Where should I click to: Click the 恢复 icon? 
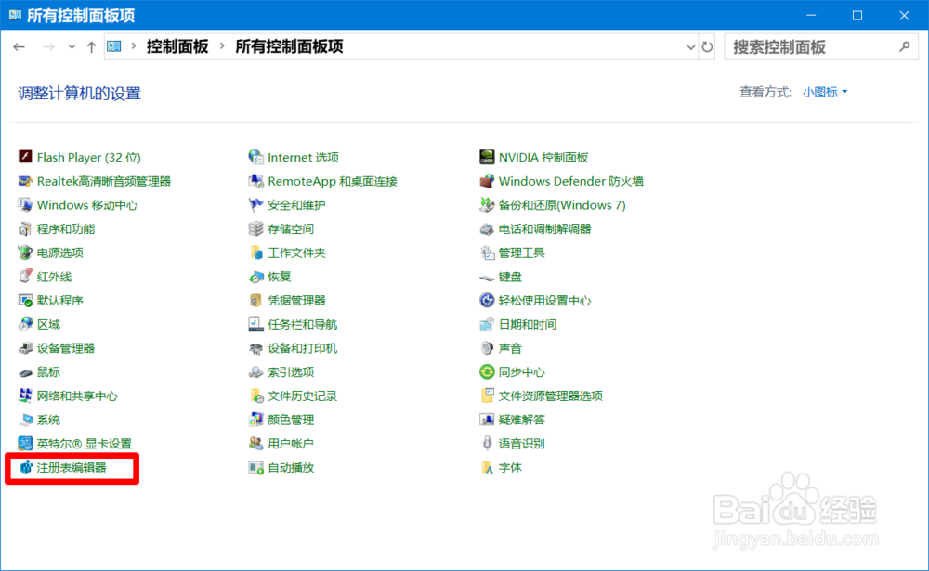(x=256, y=277)
